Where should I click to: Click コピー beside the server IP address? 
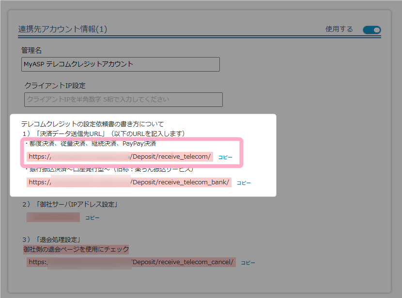93,218
